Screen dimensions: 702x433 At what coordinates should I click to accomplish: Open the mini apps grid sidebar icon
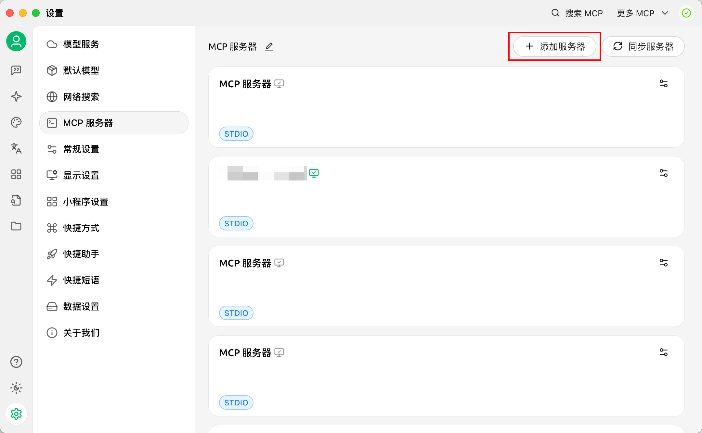pyautogui.click(x=16, y=174)
